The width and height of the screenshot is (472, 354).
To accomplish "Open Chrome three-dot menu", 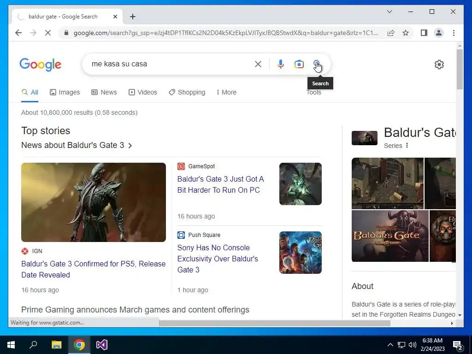I will (x=454, y=33).
